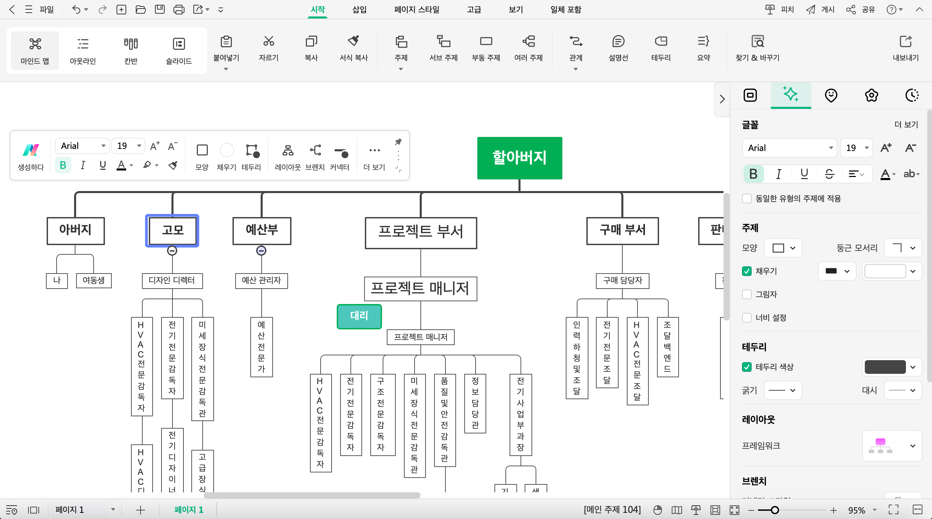Image resolution: width=932 pixels, height=519 pixels.
Task: Add a Subtopic (서브 주제)
Action: 443,48
